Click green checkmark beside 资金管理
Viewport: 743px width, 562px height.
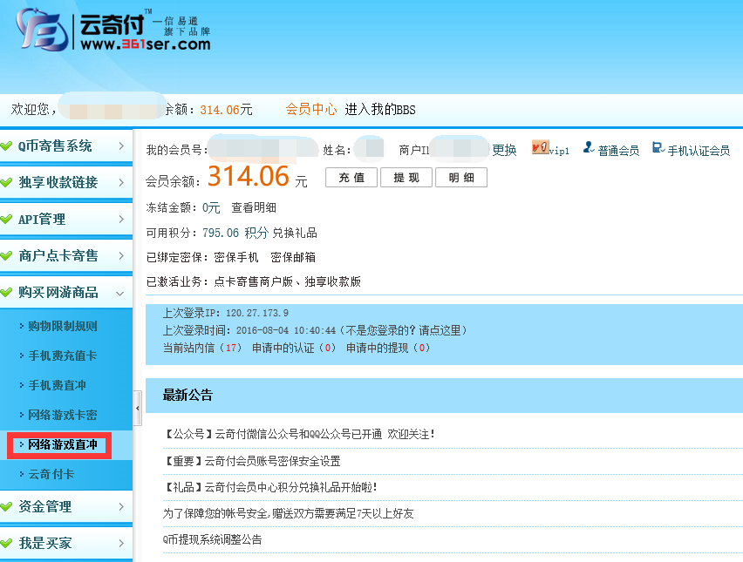click(x=7, y=506)
